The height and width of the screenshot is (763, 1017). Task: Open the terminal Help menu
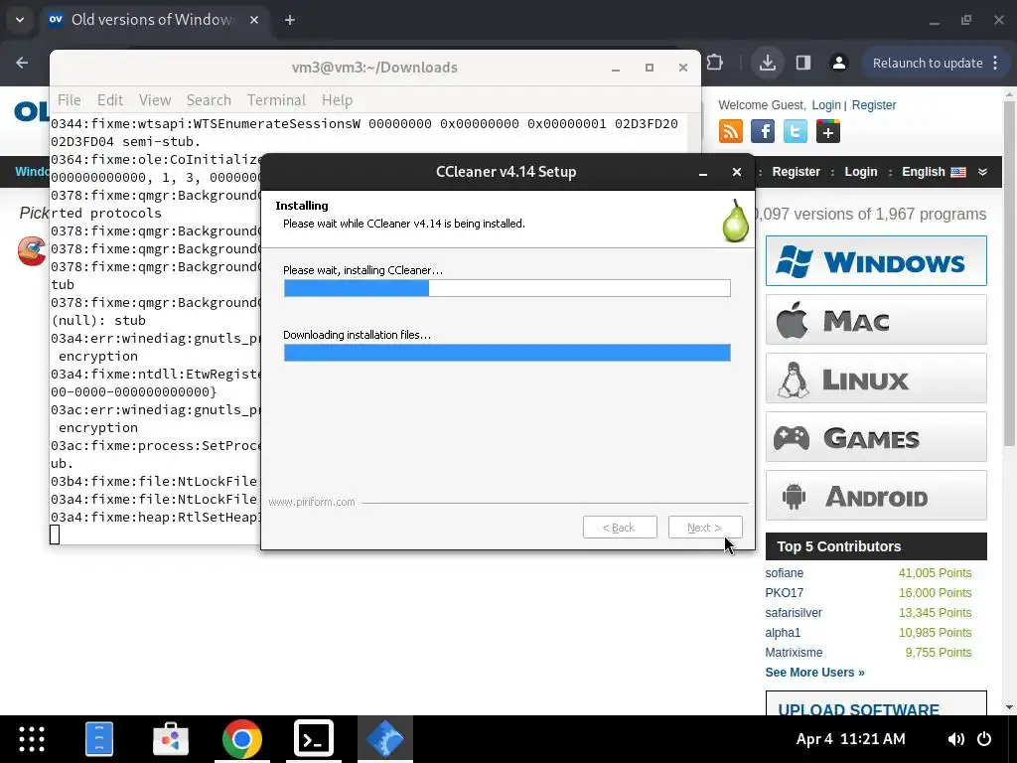click(x=338, y=100)
